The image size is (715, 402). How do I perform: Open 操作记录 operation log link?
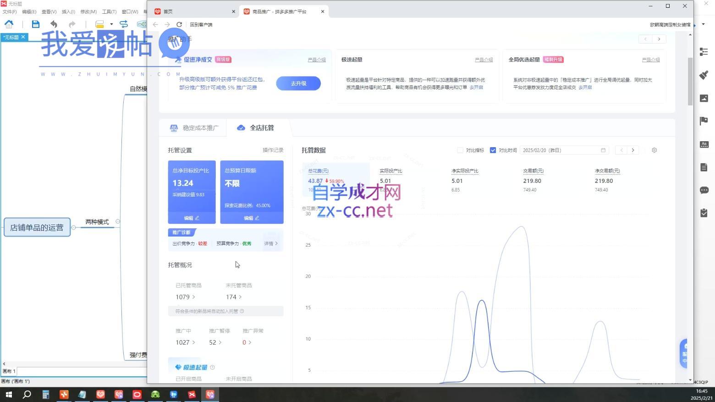coord(273,150)
